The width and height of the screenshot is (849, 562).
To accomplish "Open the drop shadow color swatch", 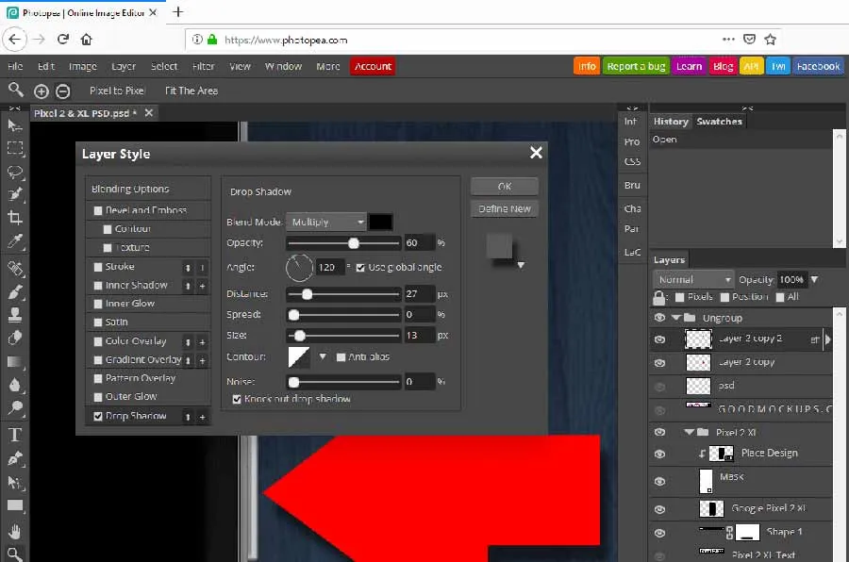I will coord(380,221).
